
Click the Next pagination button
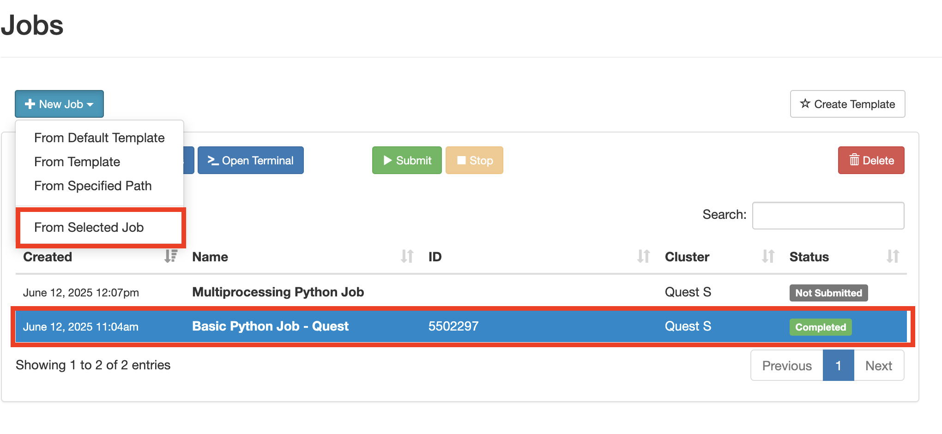[879, 365]
